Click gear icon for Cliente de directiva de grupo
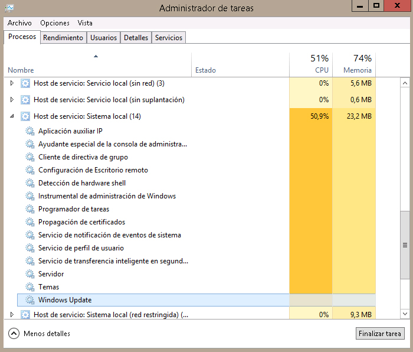 click(30, 157)
